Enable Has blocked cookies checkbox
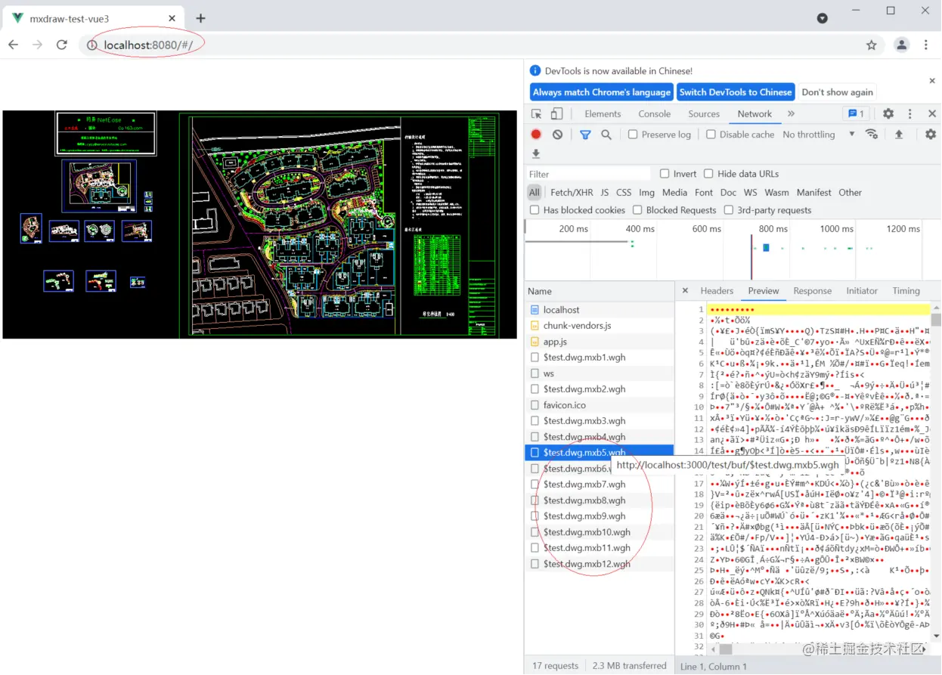This screenshot has height=675, width=942. coord(535,210)
